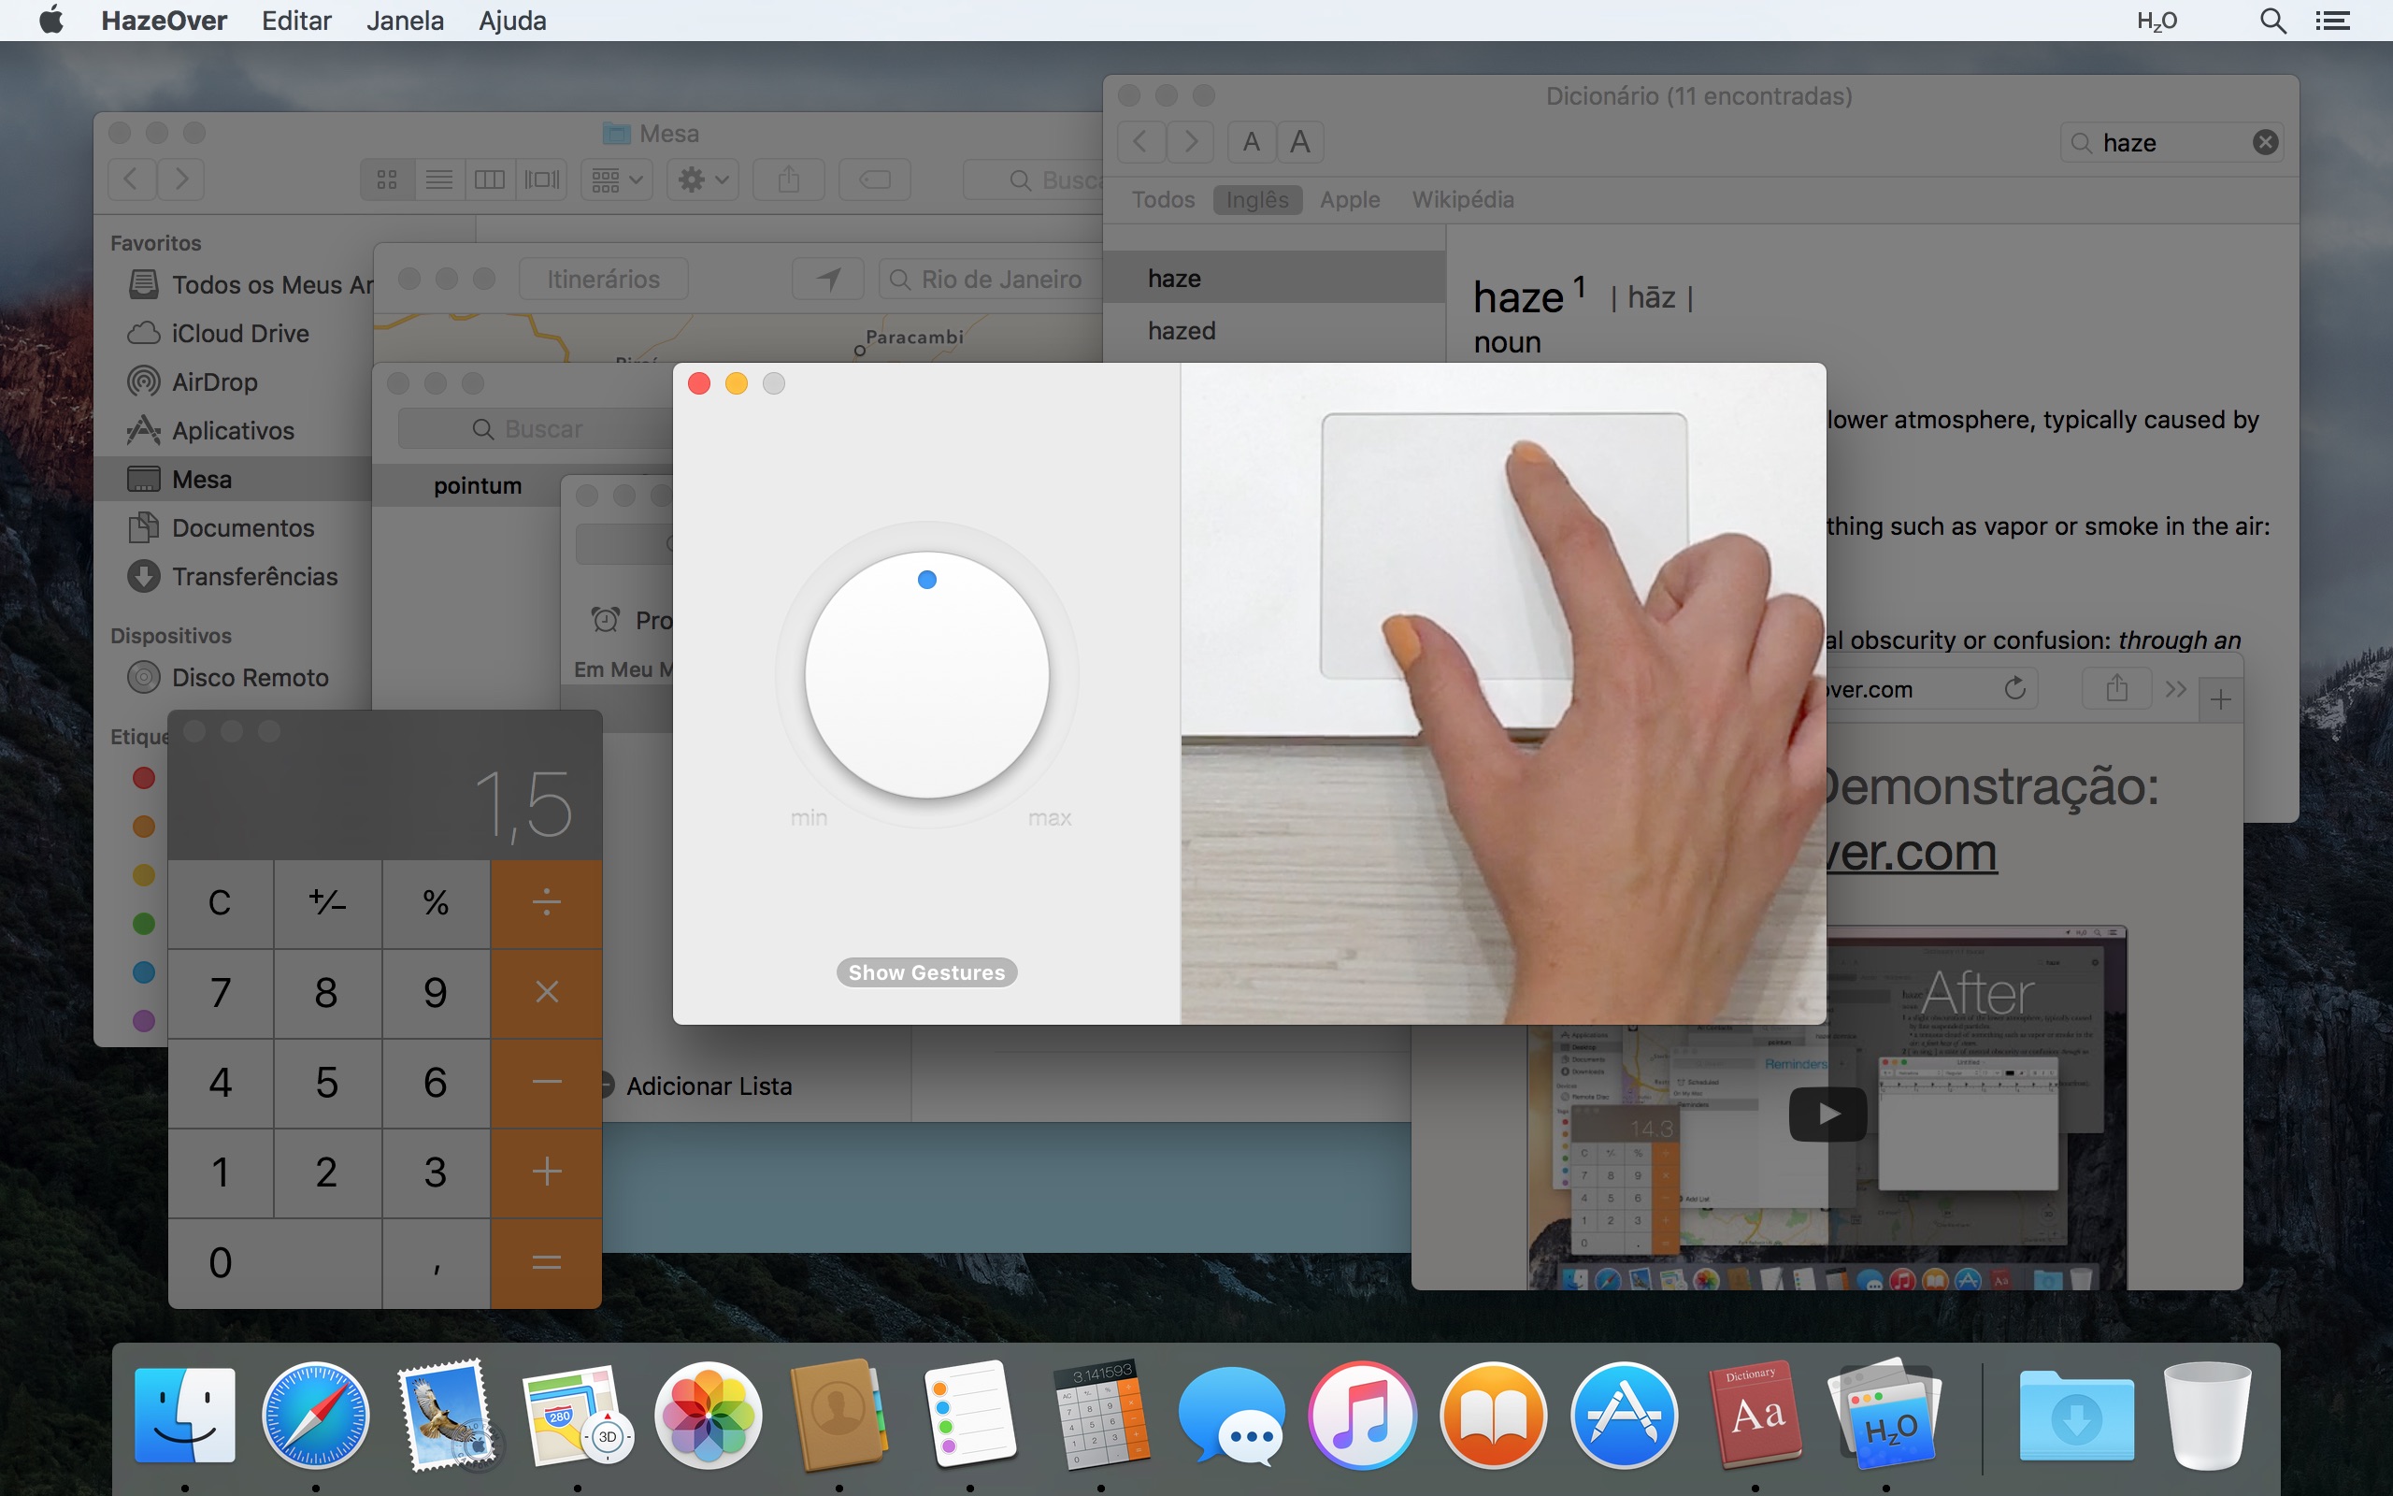Open Finder action gear dropdown
The width and height of the screenshot is (2393, 1496).
click(x=703, y=180)
